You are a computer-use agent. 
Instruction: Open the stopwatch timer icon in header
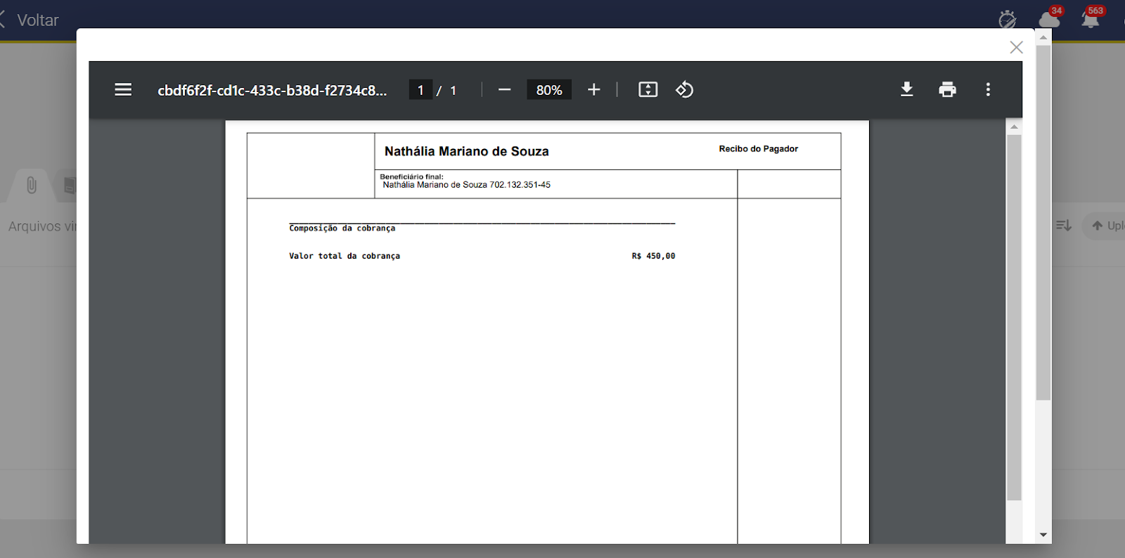1007,19
